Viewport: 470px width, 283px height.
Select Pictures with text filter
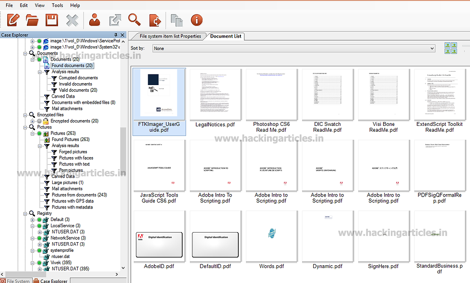coord(74,164)
